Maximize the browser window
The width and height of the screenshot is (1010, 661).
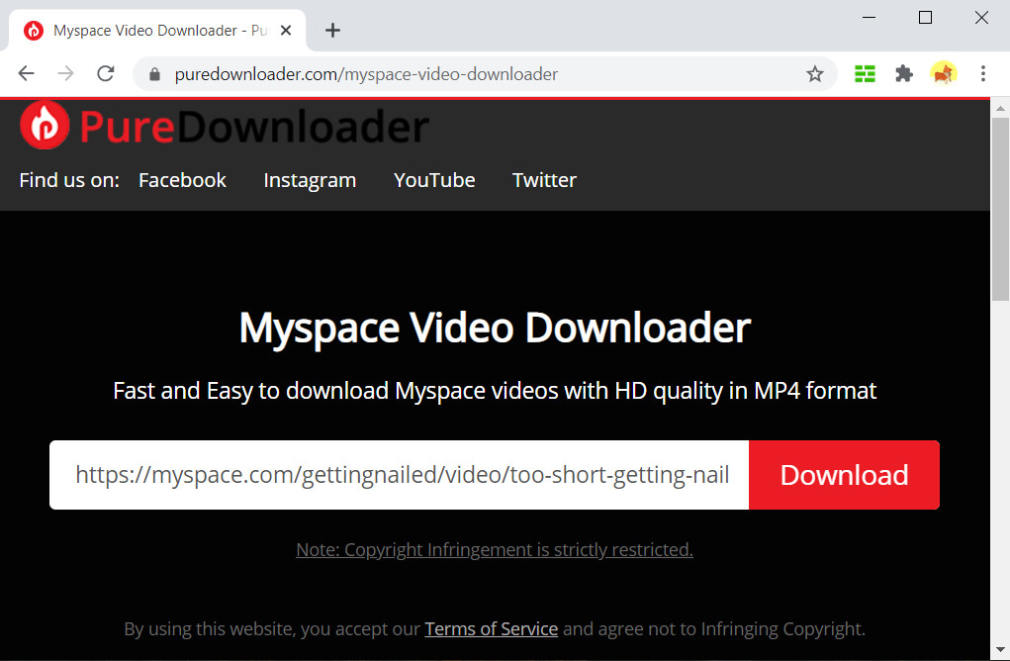[926, 18]
